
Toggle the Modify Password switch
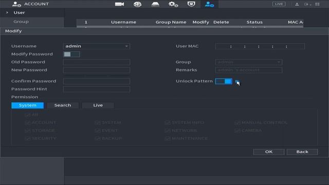pos(71,54)
